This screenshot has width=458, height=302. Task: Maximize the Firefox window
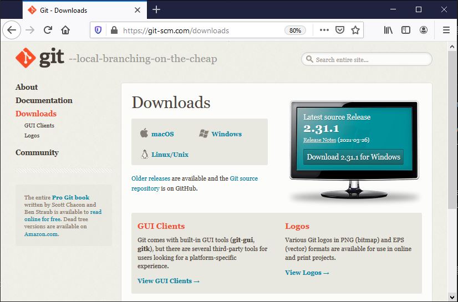point(418,9)
